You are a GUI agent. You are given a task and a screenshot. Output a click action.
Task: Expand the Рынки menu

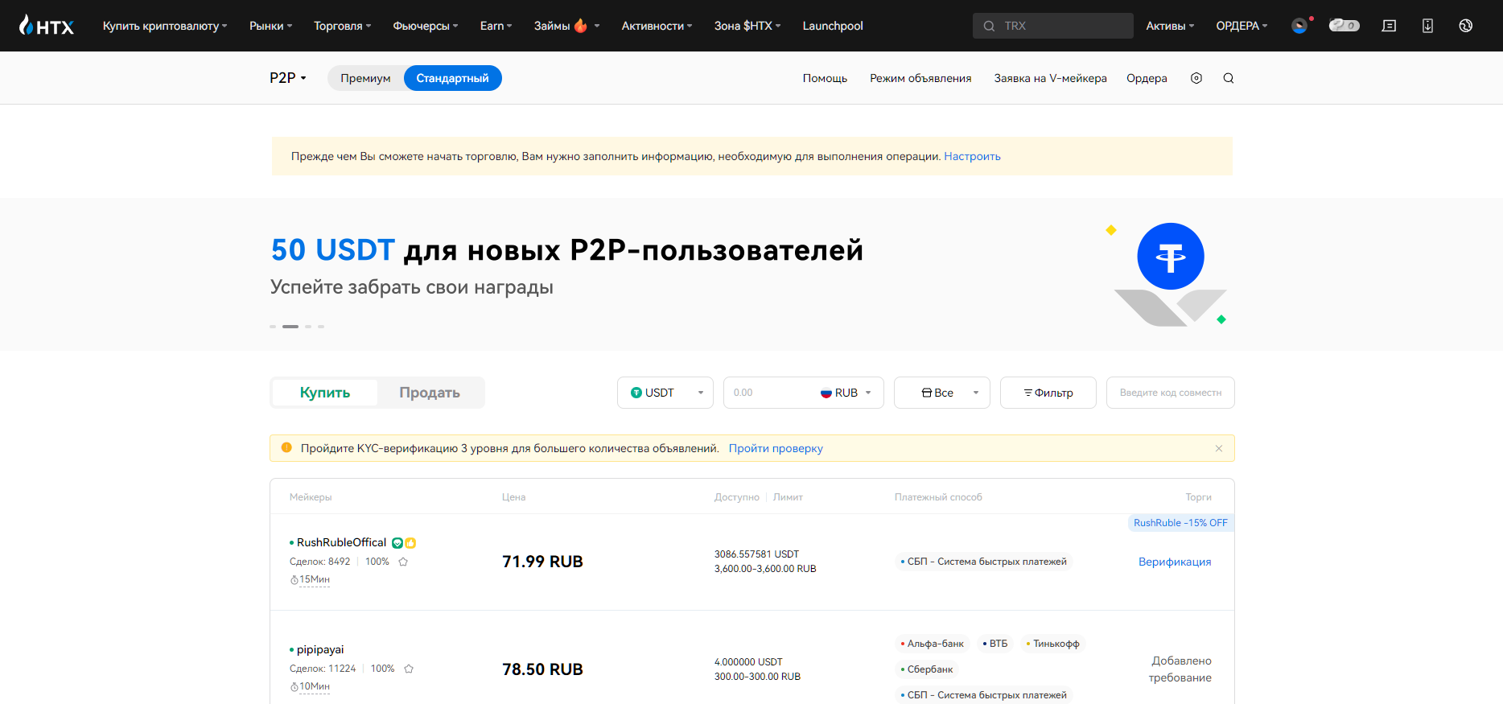(271, 26)
